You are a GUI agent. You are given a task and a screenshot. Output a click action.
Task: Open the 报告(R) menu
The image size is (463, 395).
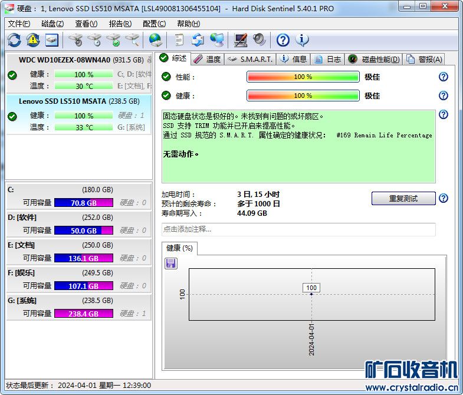120,24
